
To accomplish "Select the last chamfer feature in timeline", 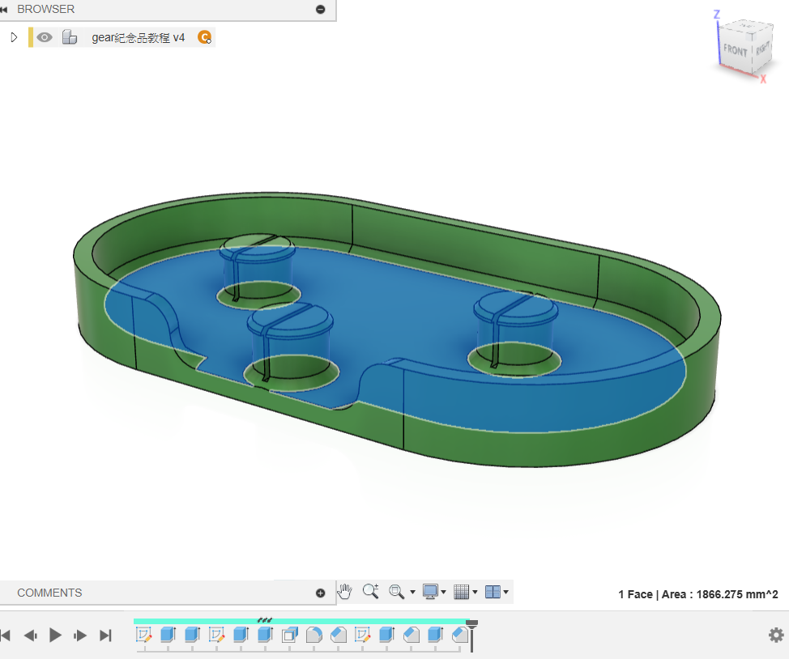I will click(460, 635).
